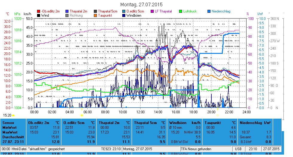Click the blue Niederschlag legend swatch

pos(209,11)
